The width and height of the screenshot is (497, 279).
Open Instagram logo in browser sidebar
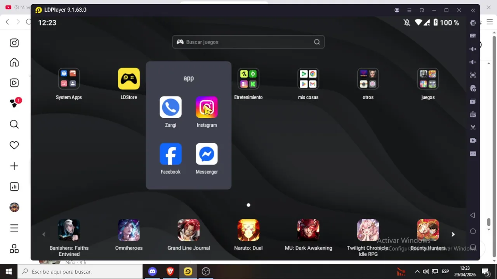[14, 43]
